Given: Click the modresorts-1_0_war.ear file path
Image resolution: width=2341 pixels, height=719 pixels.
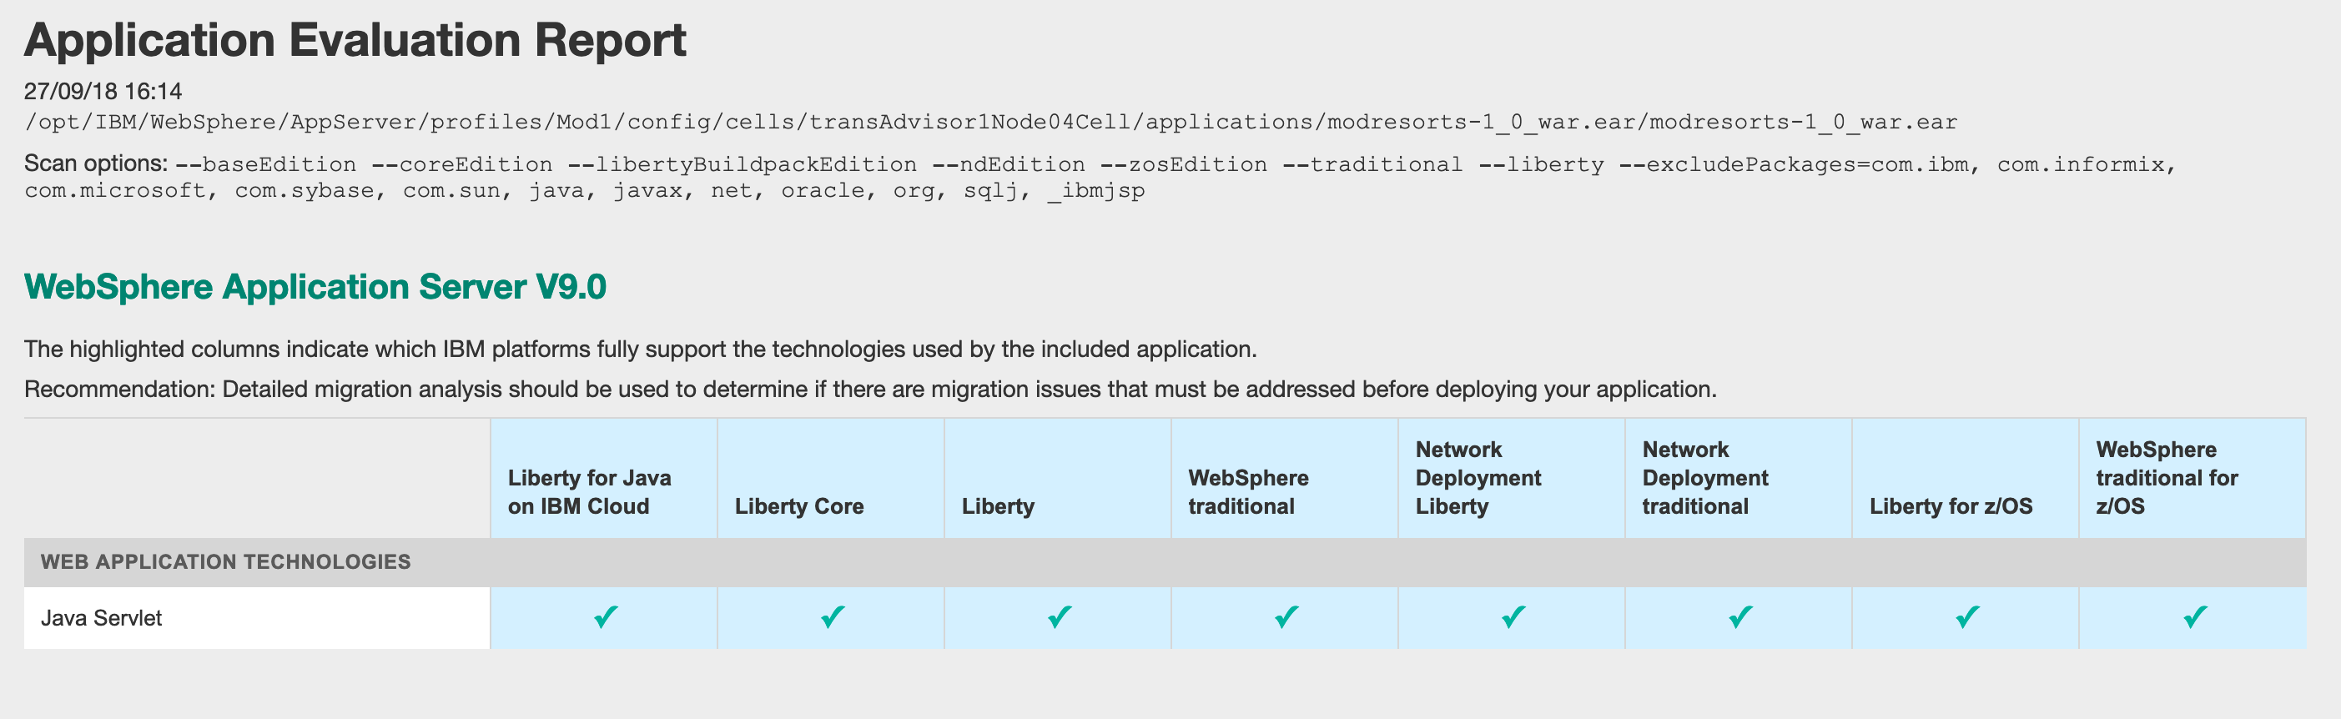Looking at the screenshot, I should point(990,122).
